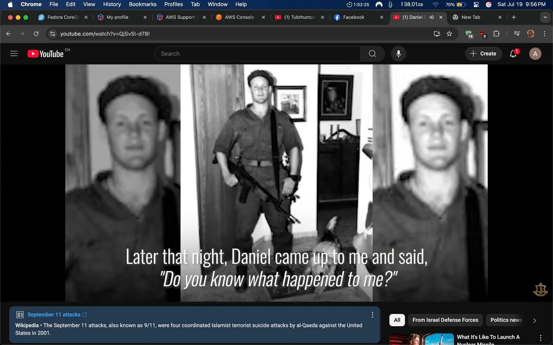Open the Chrome profile avatar

click(530, 33)
